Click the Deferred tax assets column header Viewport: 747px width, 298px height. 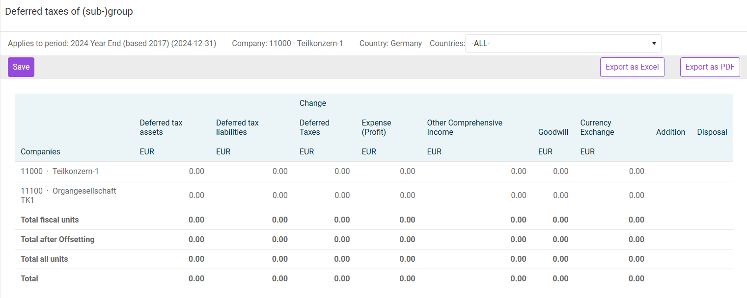161,127
